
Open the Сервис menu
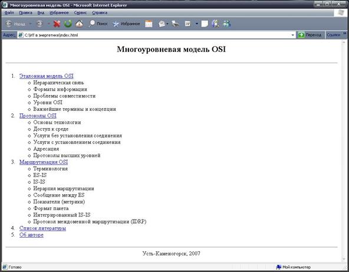pyautogui.click(x=80, y=13)
